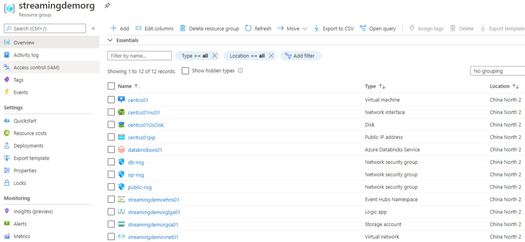The image size is (525, 242).
Task: Click the resource group cube icon
Action: click(x=9, y=9)
